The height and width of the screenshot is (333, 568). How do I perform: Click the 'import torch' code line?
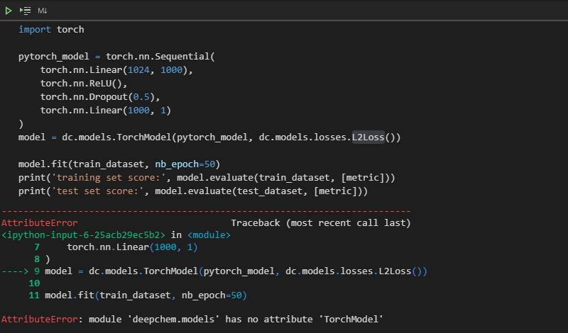[51, 29]
